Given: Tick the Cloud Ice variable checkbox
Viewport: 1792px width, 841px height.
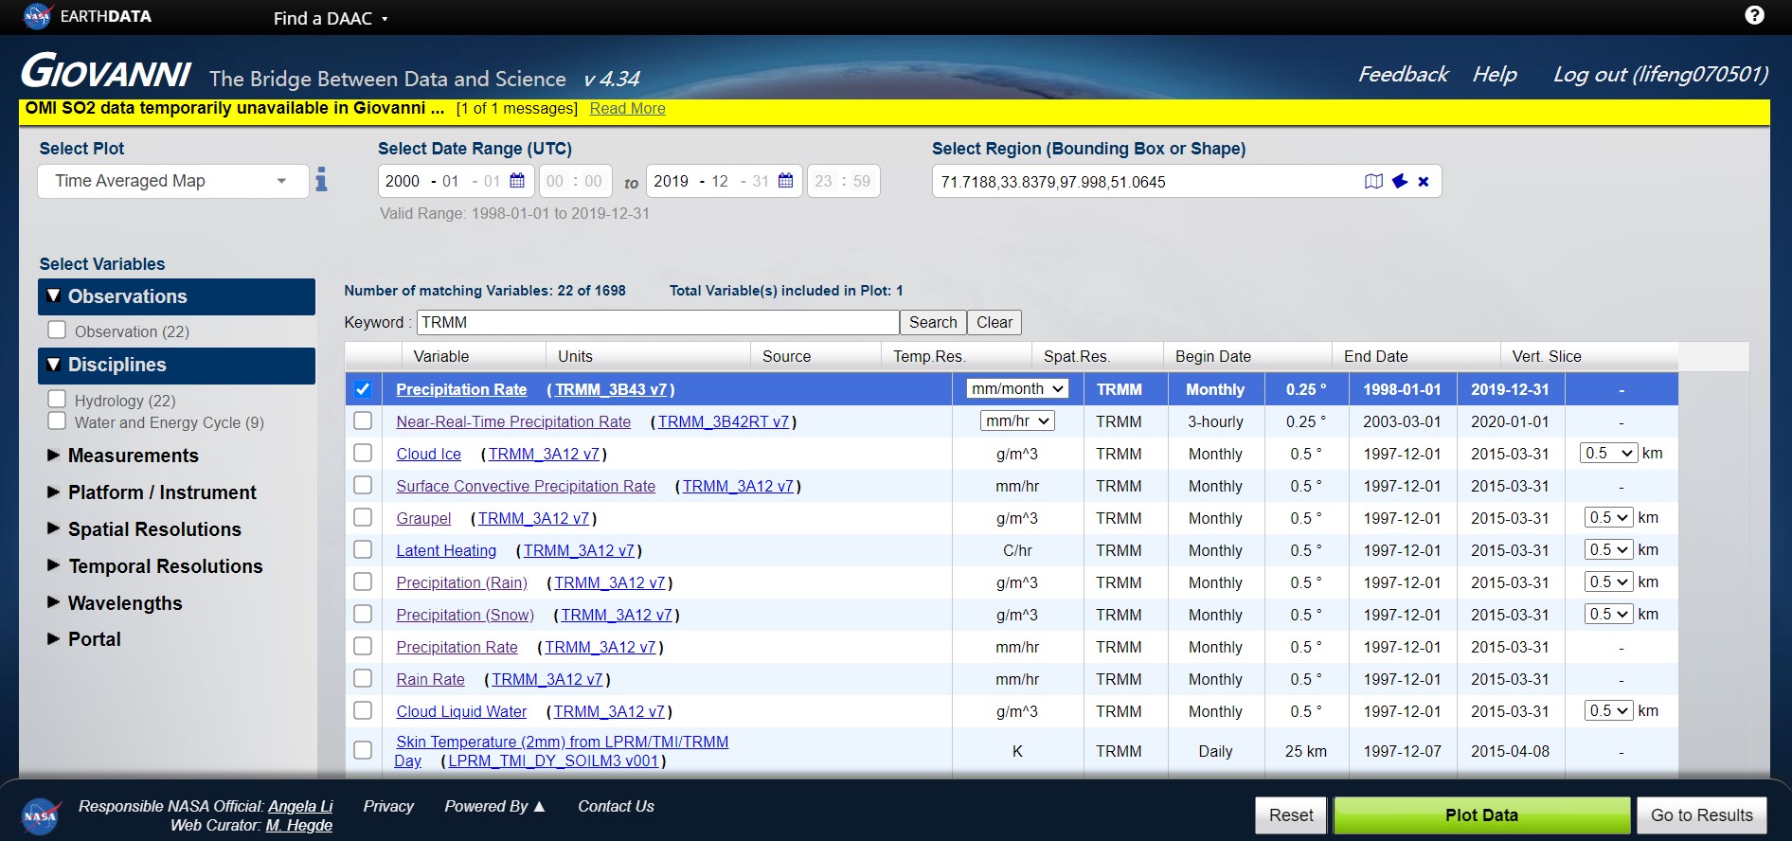Looking at the screenshot, I should pos(363,453).
